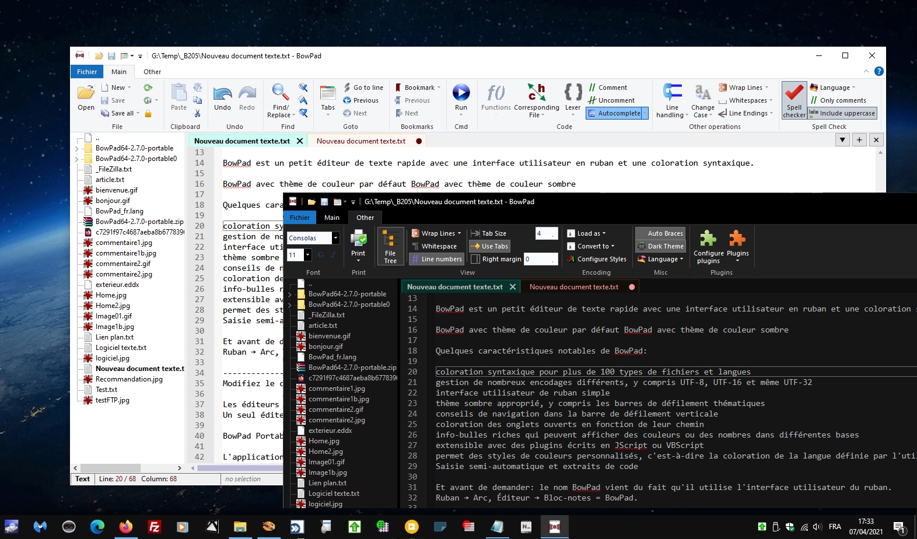Toggle File Tree in dark window

point(390,246)
